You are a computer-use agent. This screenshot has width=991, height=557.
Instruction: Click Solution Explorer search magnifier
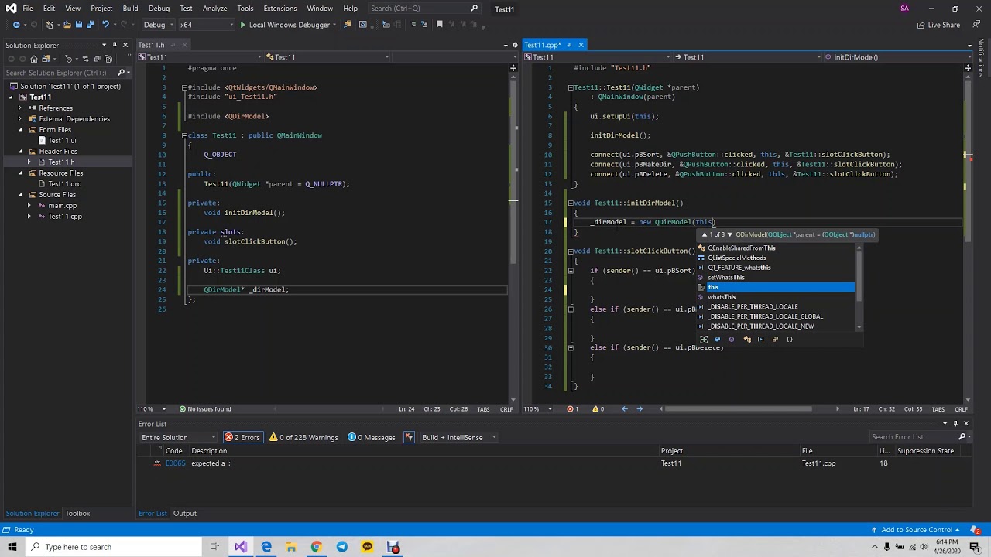click(x=121, y=73)
